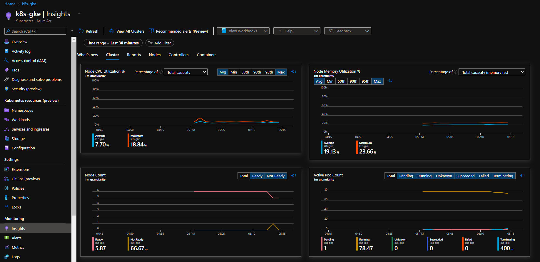540x262 pixels.
Task: Expand the Feedback dropdown
Action: pos(348,31)
